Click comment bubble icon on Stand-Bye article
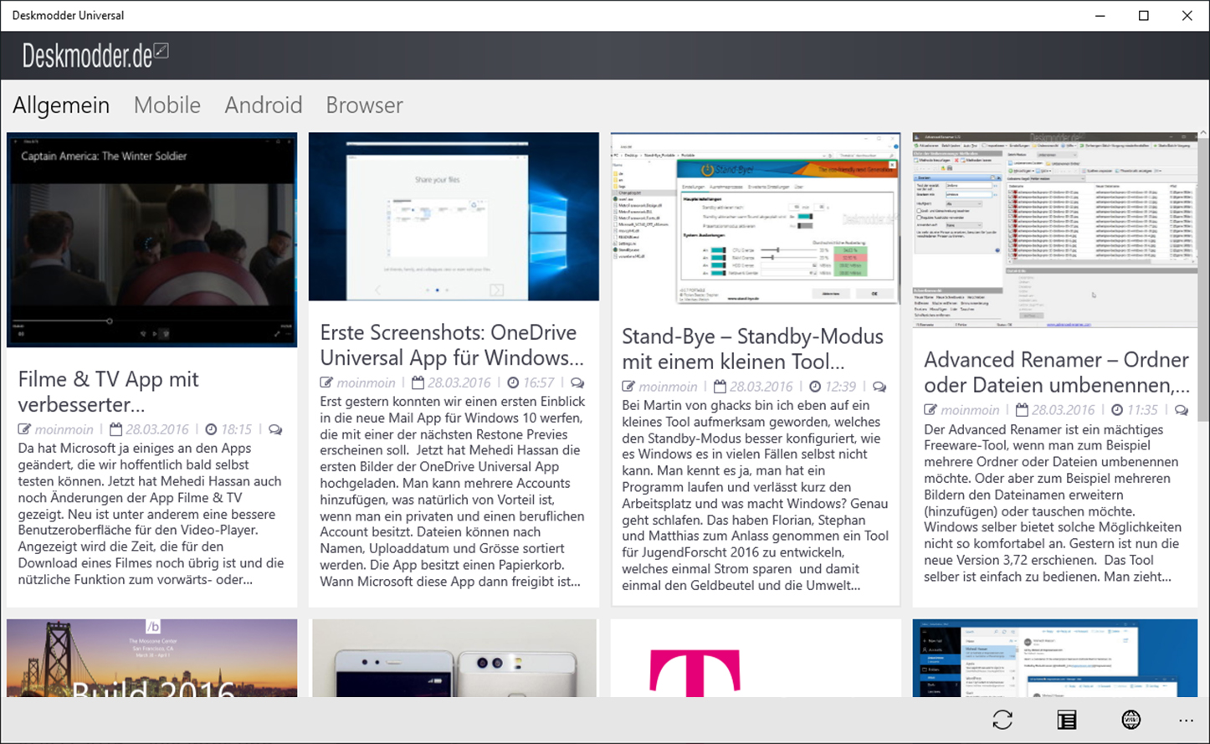This screenshot has width=1210, height=744. tap(879, 387)
